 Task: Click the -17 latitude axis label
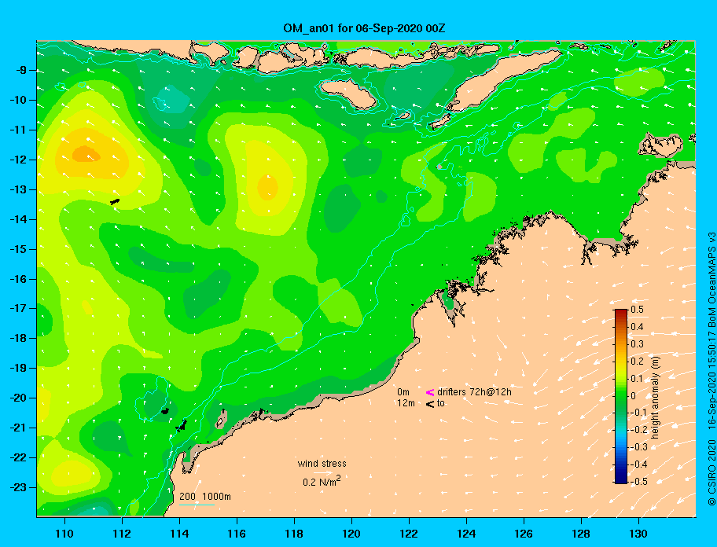click(18, 308)
